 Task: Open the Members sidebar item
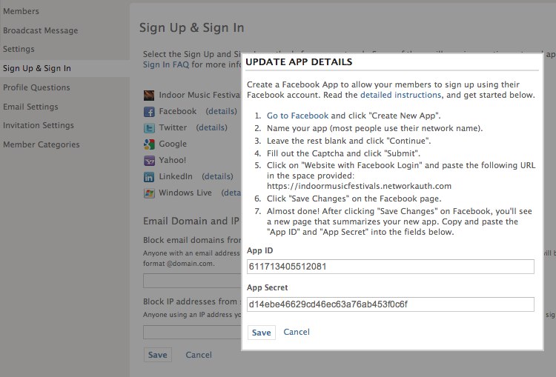pos(21,11)
